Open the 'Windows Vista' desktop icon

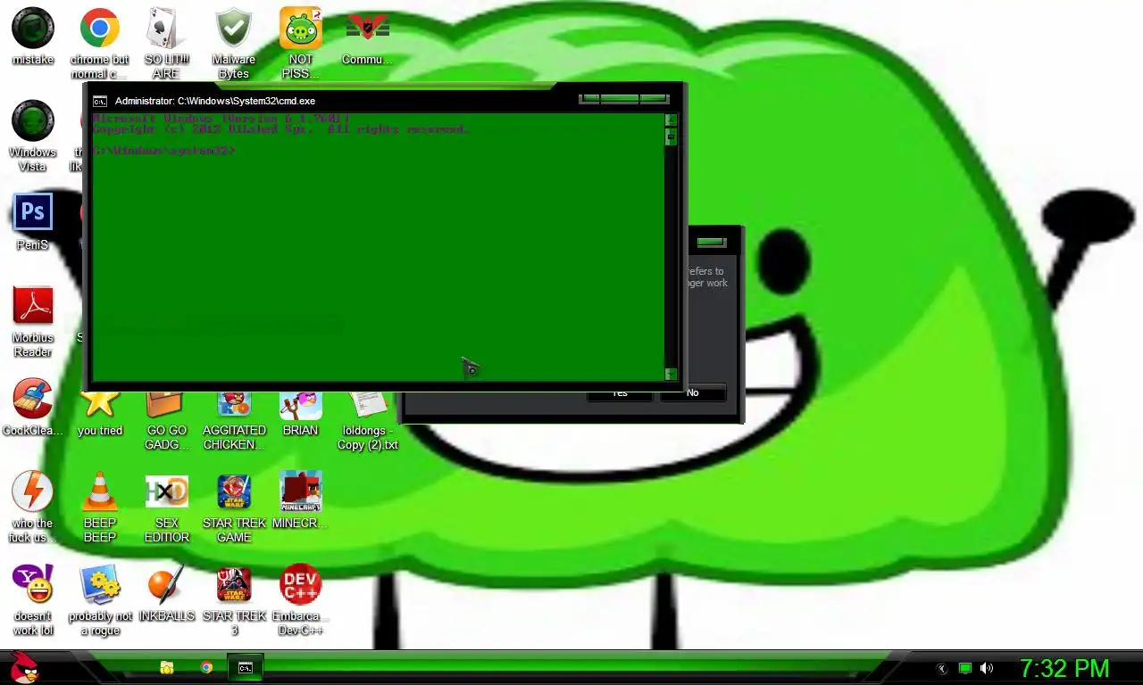click(x=33, y=136)
